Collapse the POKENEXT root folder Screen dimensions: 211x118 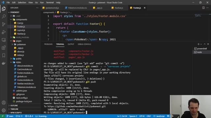coord(9,12)
